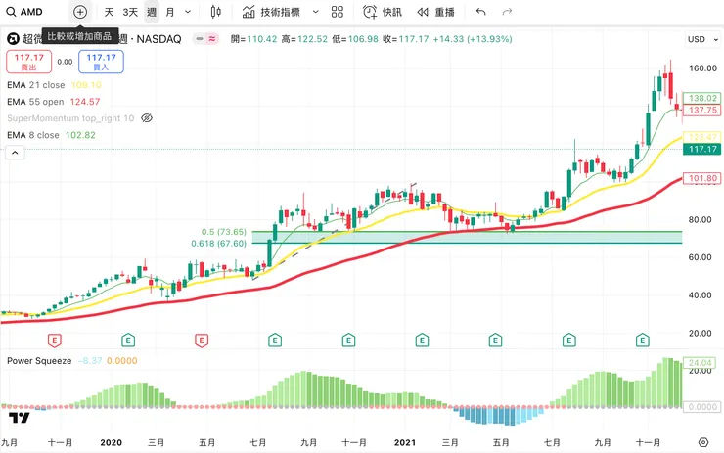Select the SuperMomentum indicator legend

coord(70,118)
